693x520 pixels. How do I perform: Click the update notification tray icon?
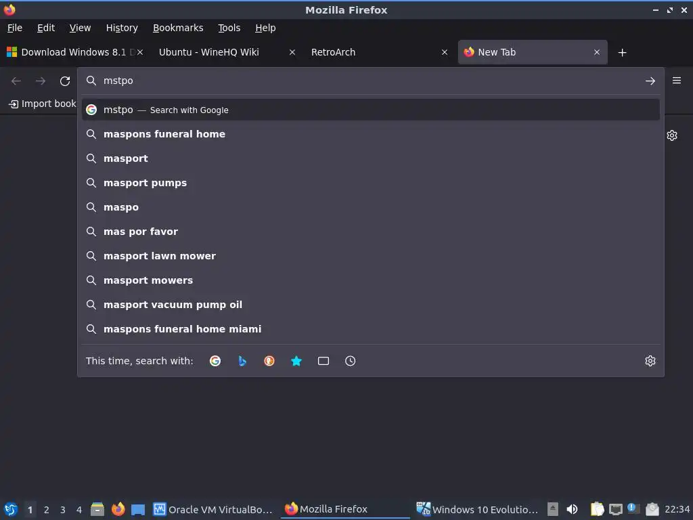[633, 509]
